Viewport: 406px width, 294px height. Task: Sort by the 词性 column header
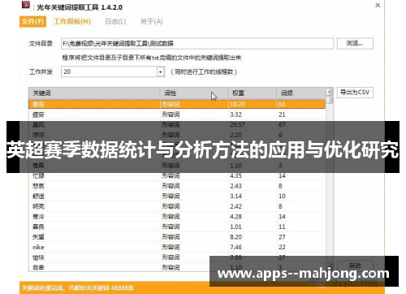point(194,93)
